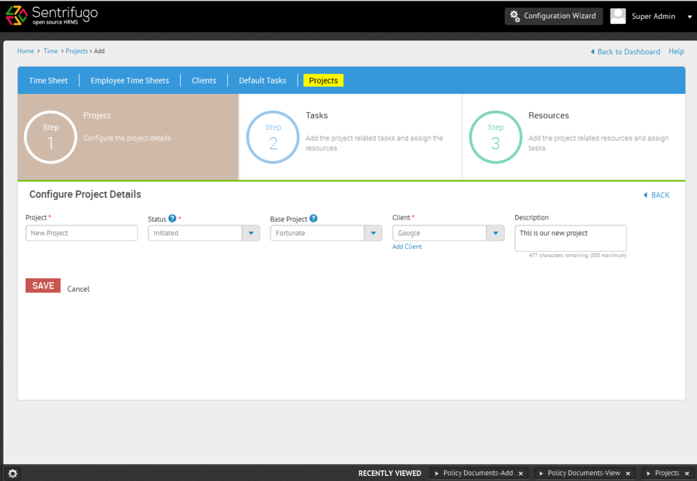
Task: Click the Project step heading
Action: 97,116
